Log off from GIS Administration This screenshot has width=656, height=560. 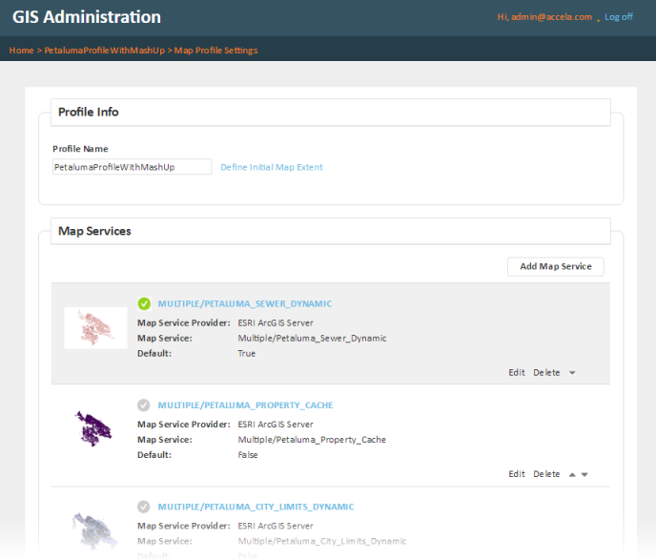pos(618,17)
